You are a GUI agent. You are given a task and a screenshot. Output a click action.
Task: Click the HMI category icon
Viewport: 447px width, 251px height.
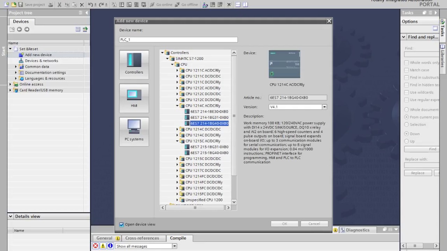[134, 98]
